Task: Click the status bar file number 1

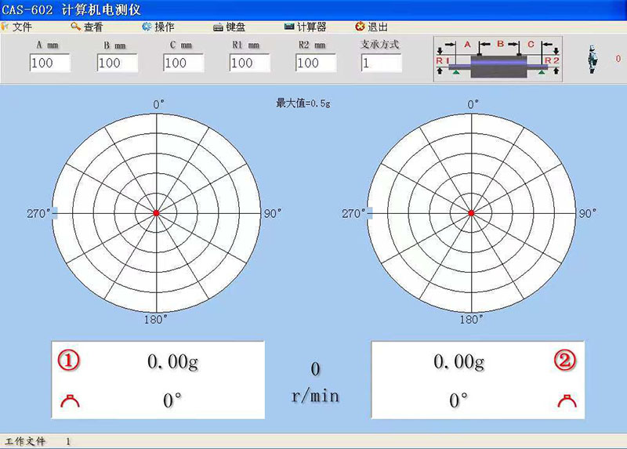Action: click(x=68, y=441)
